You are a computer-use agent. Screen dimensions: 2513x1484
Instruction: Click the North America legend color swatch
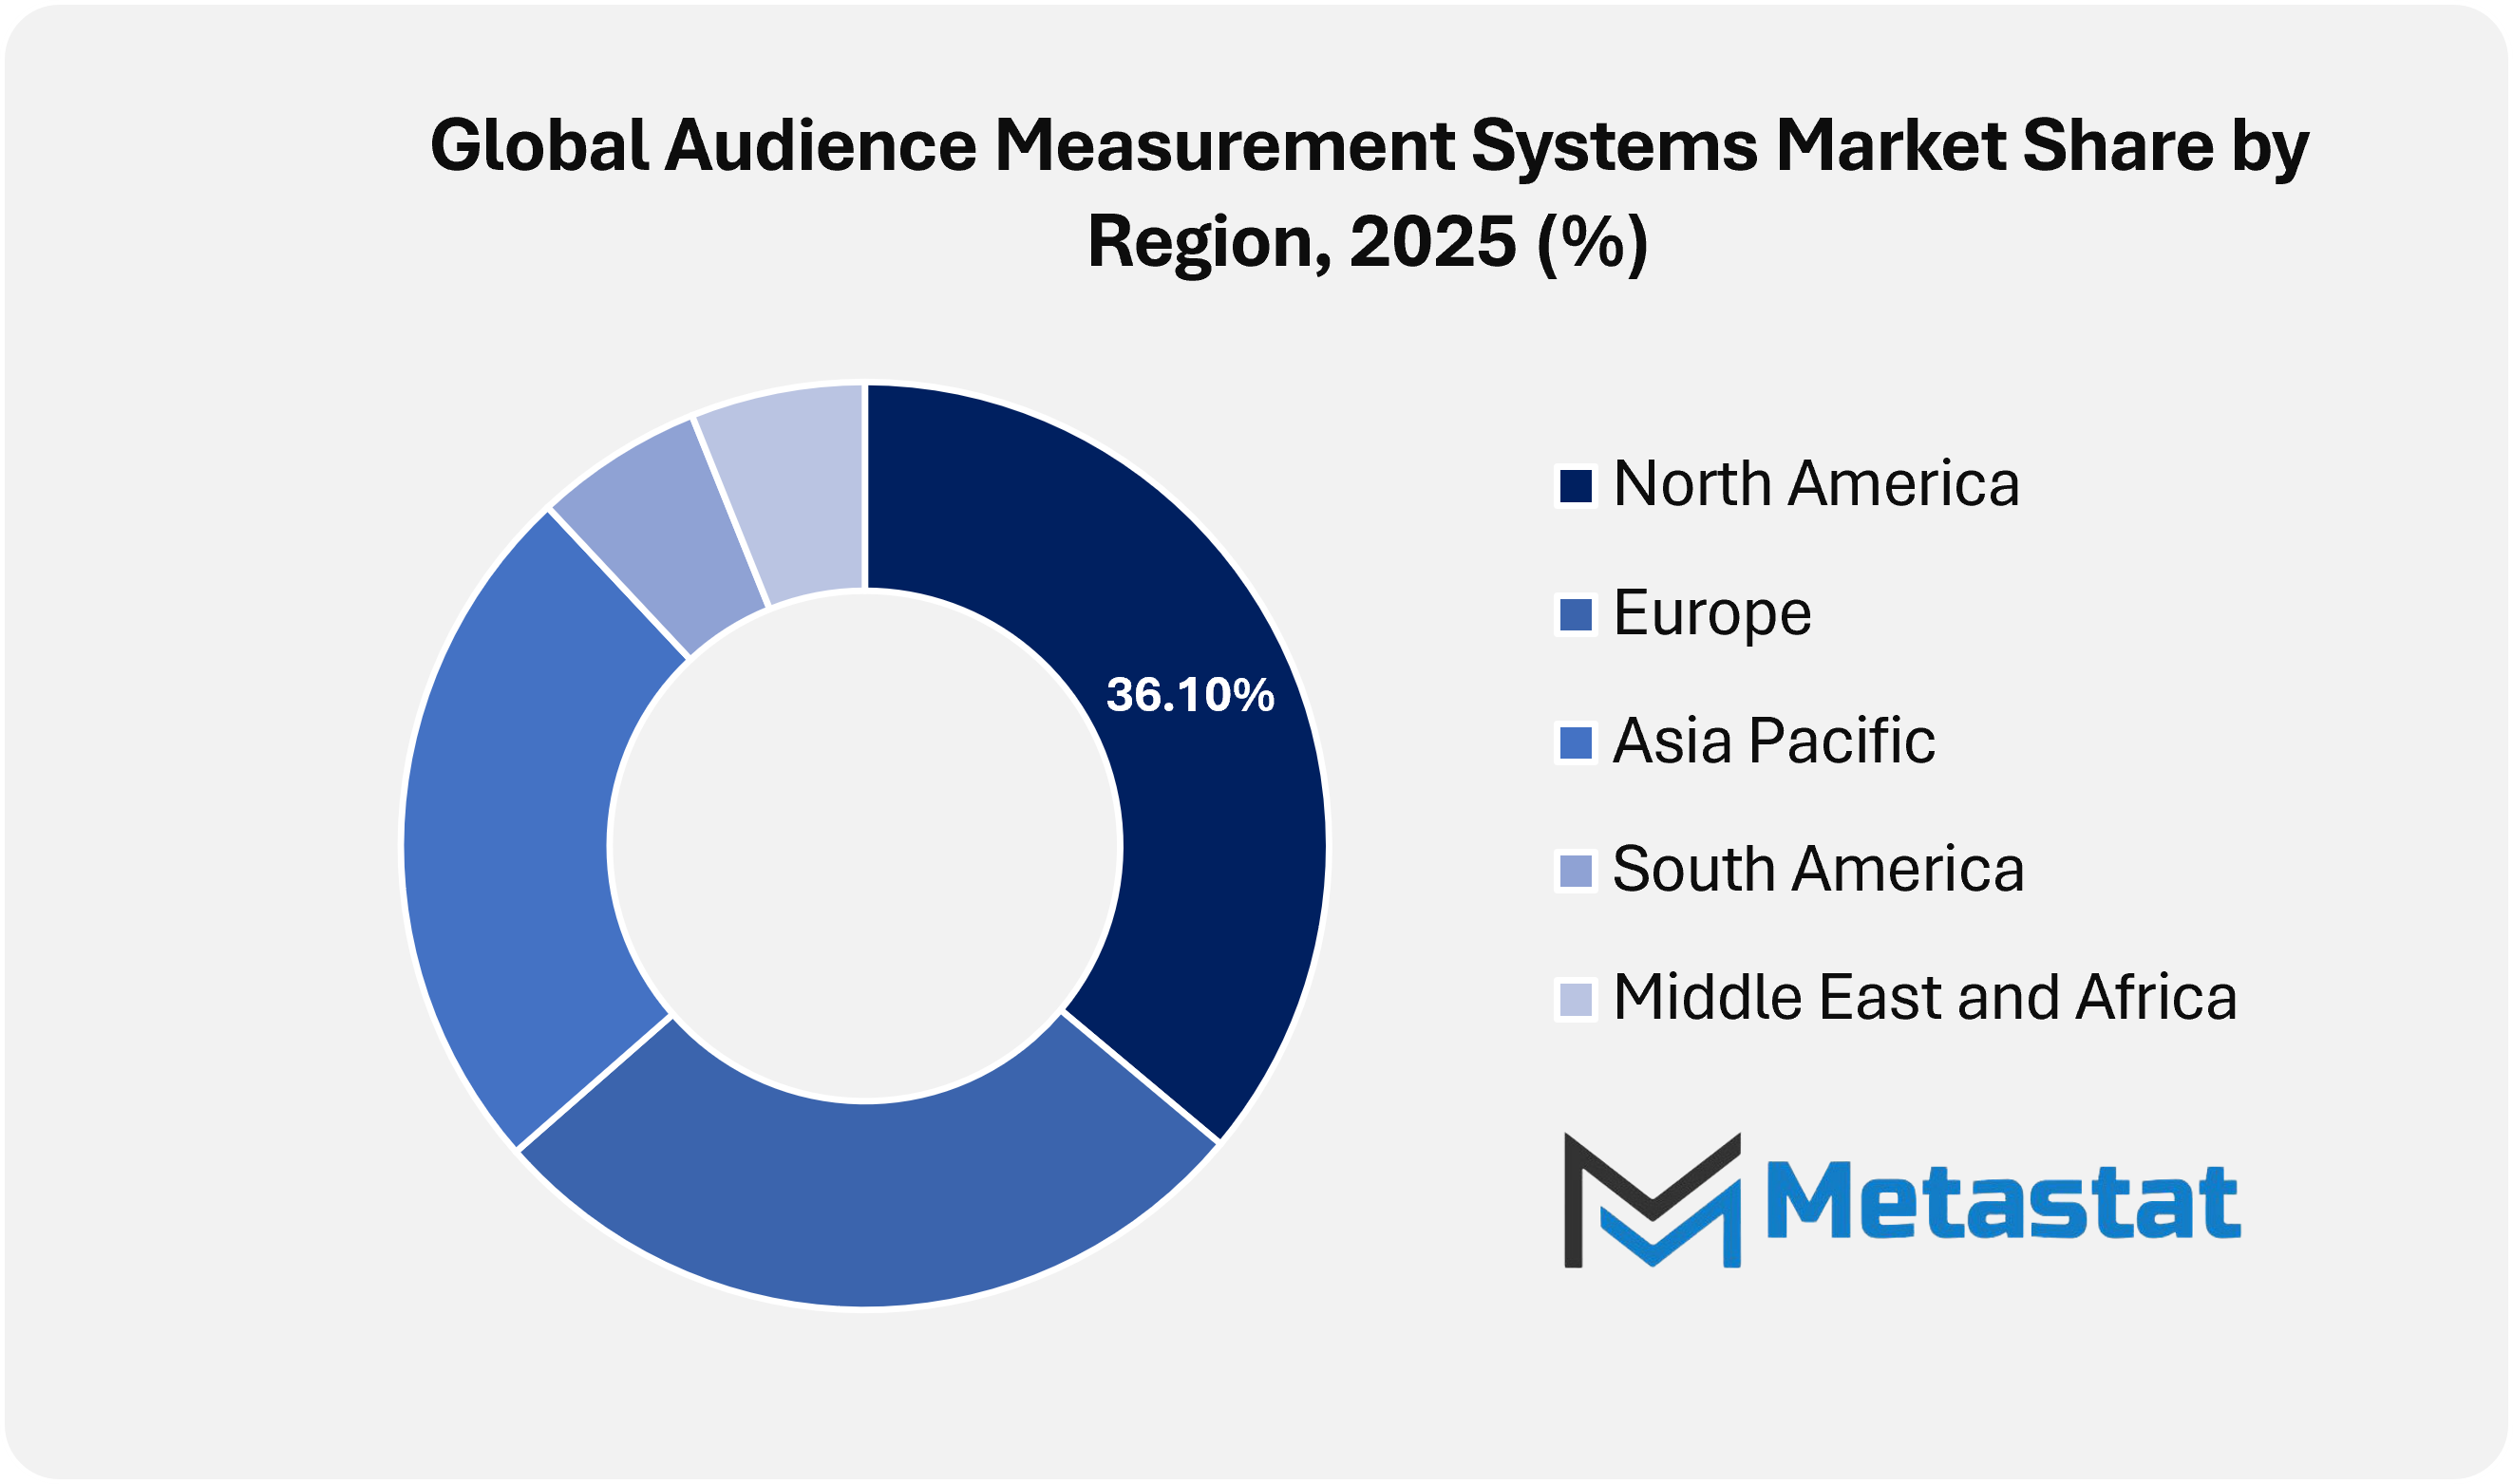point(1576,486)
